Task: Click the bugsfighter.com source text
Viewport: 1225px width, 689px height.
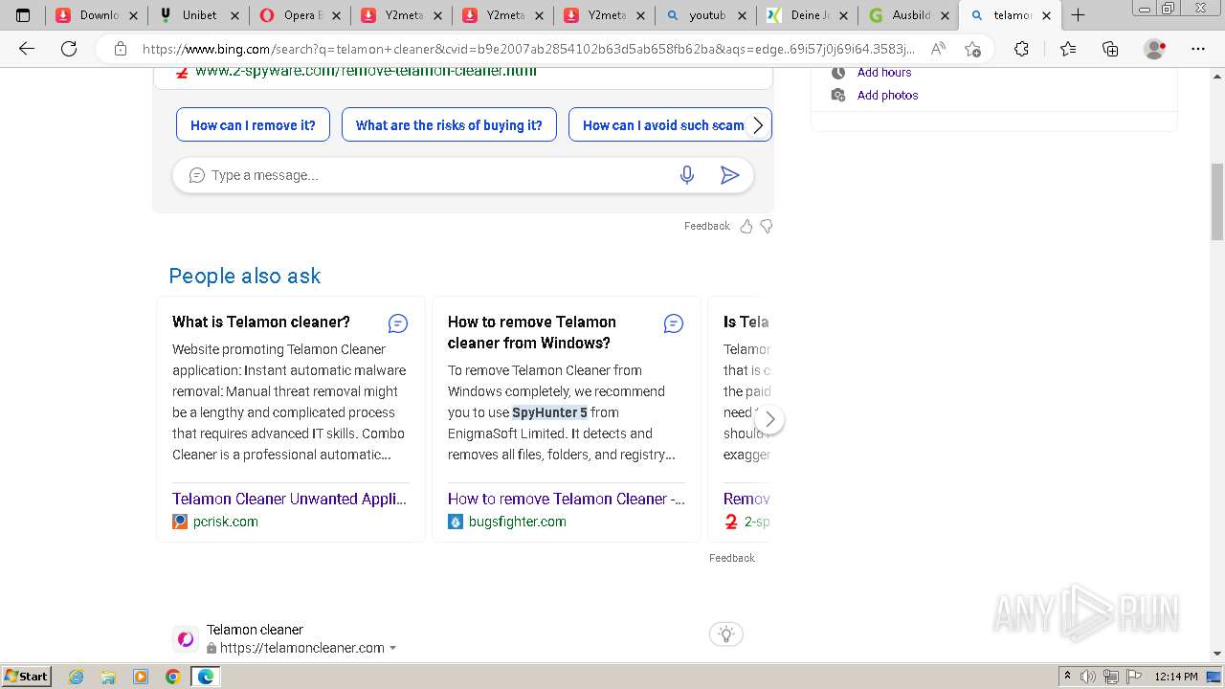Action: pyautogui.click(x=518, y=522)
